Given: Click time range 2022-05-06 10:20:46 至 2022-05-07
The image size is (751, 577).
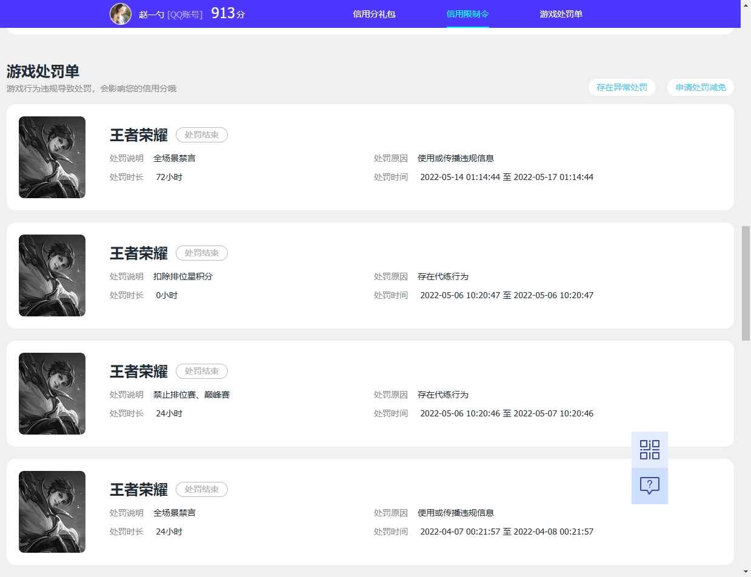Looking at the screenshot, I should click(x=507, y=413).
